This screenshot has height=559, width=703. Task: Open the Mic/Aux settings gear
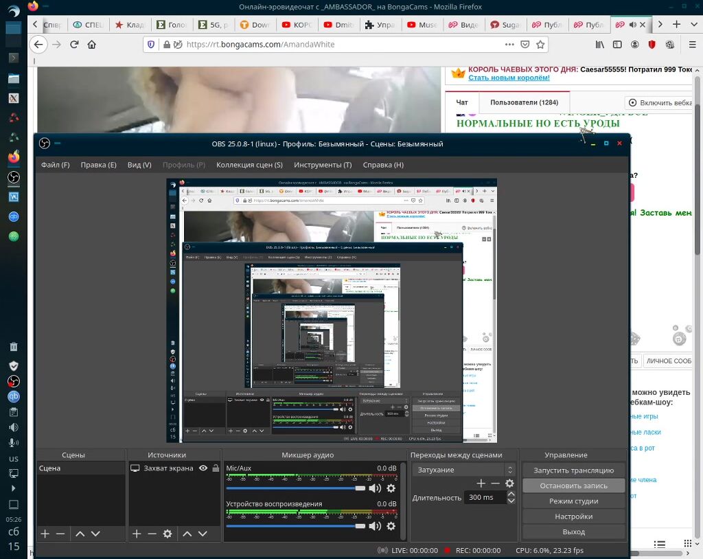[391, 488]
